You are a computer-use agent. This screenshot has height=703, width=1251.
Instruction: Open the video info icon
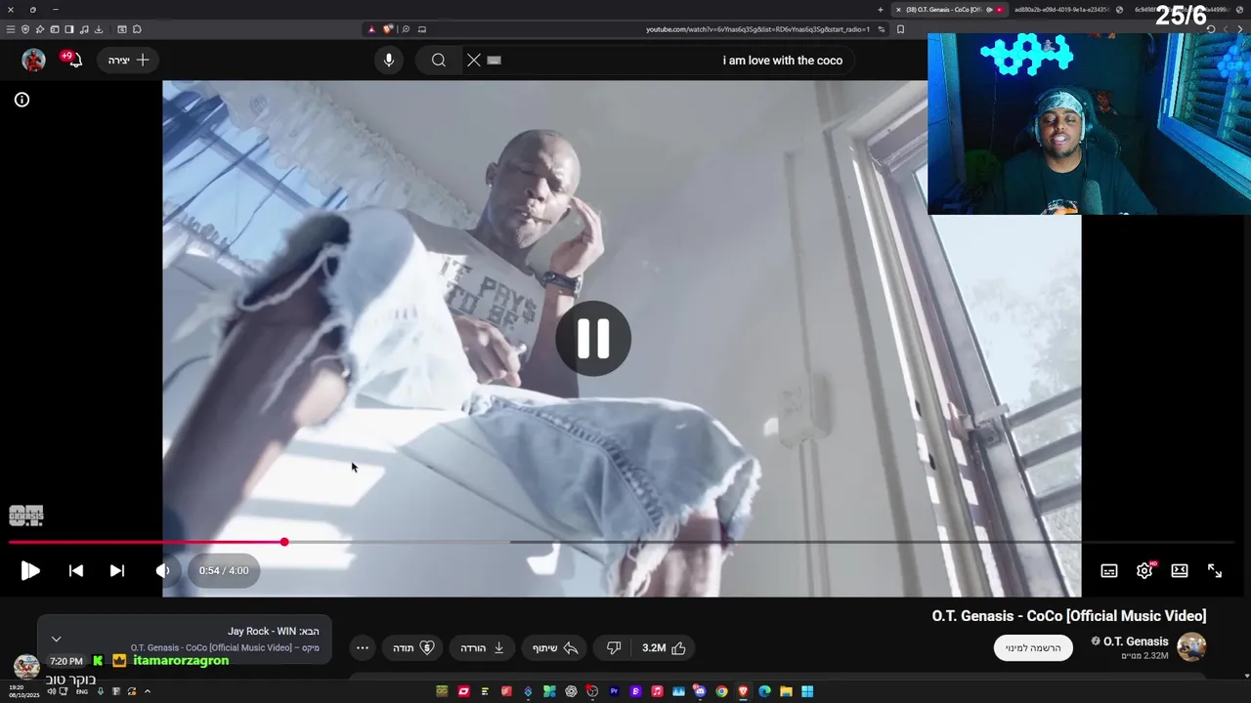[22, 100]
